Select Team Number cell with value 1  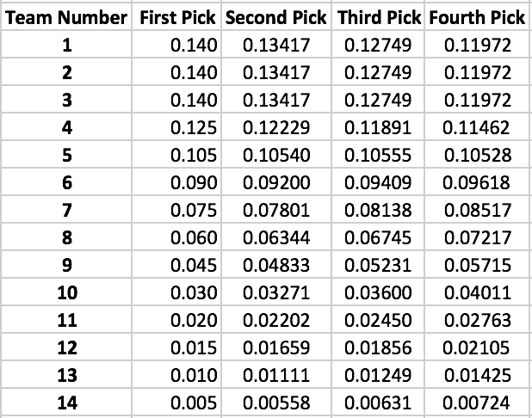pyautogui.click(x=66, y=46)
